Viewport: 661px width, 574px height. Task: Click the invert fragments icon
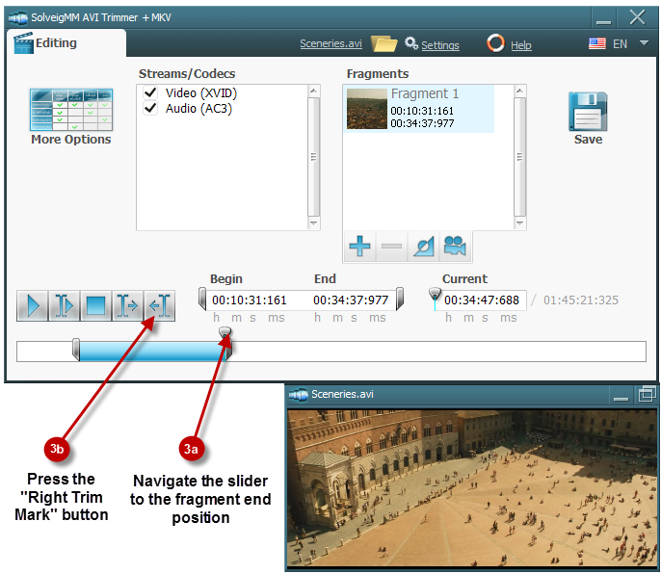point(423,247)
